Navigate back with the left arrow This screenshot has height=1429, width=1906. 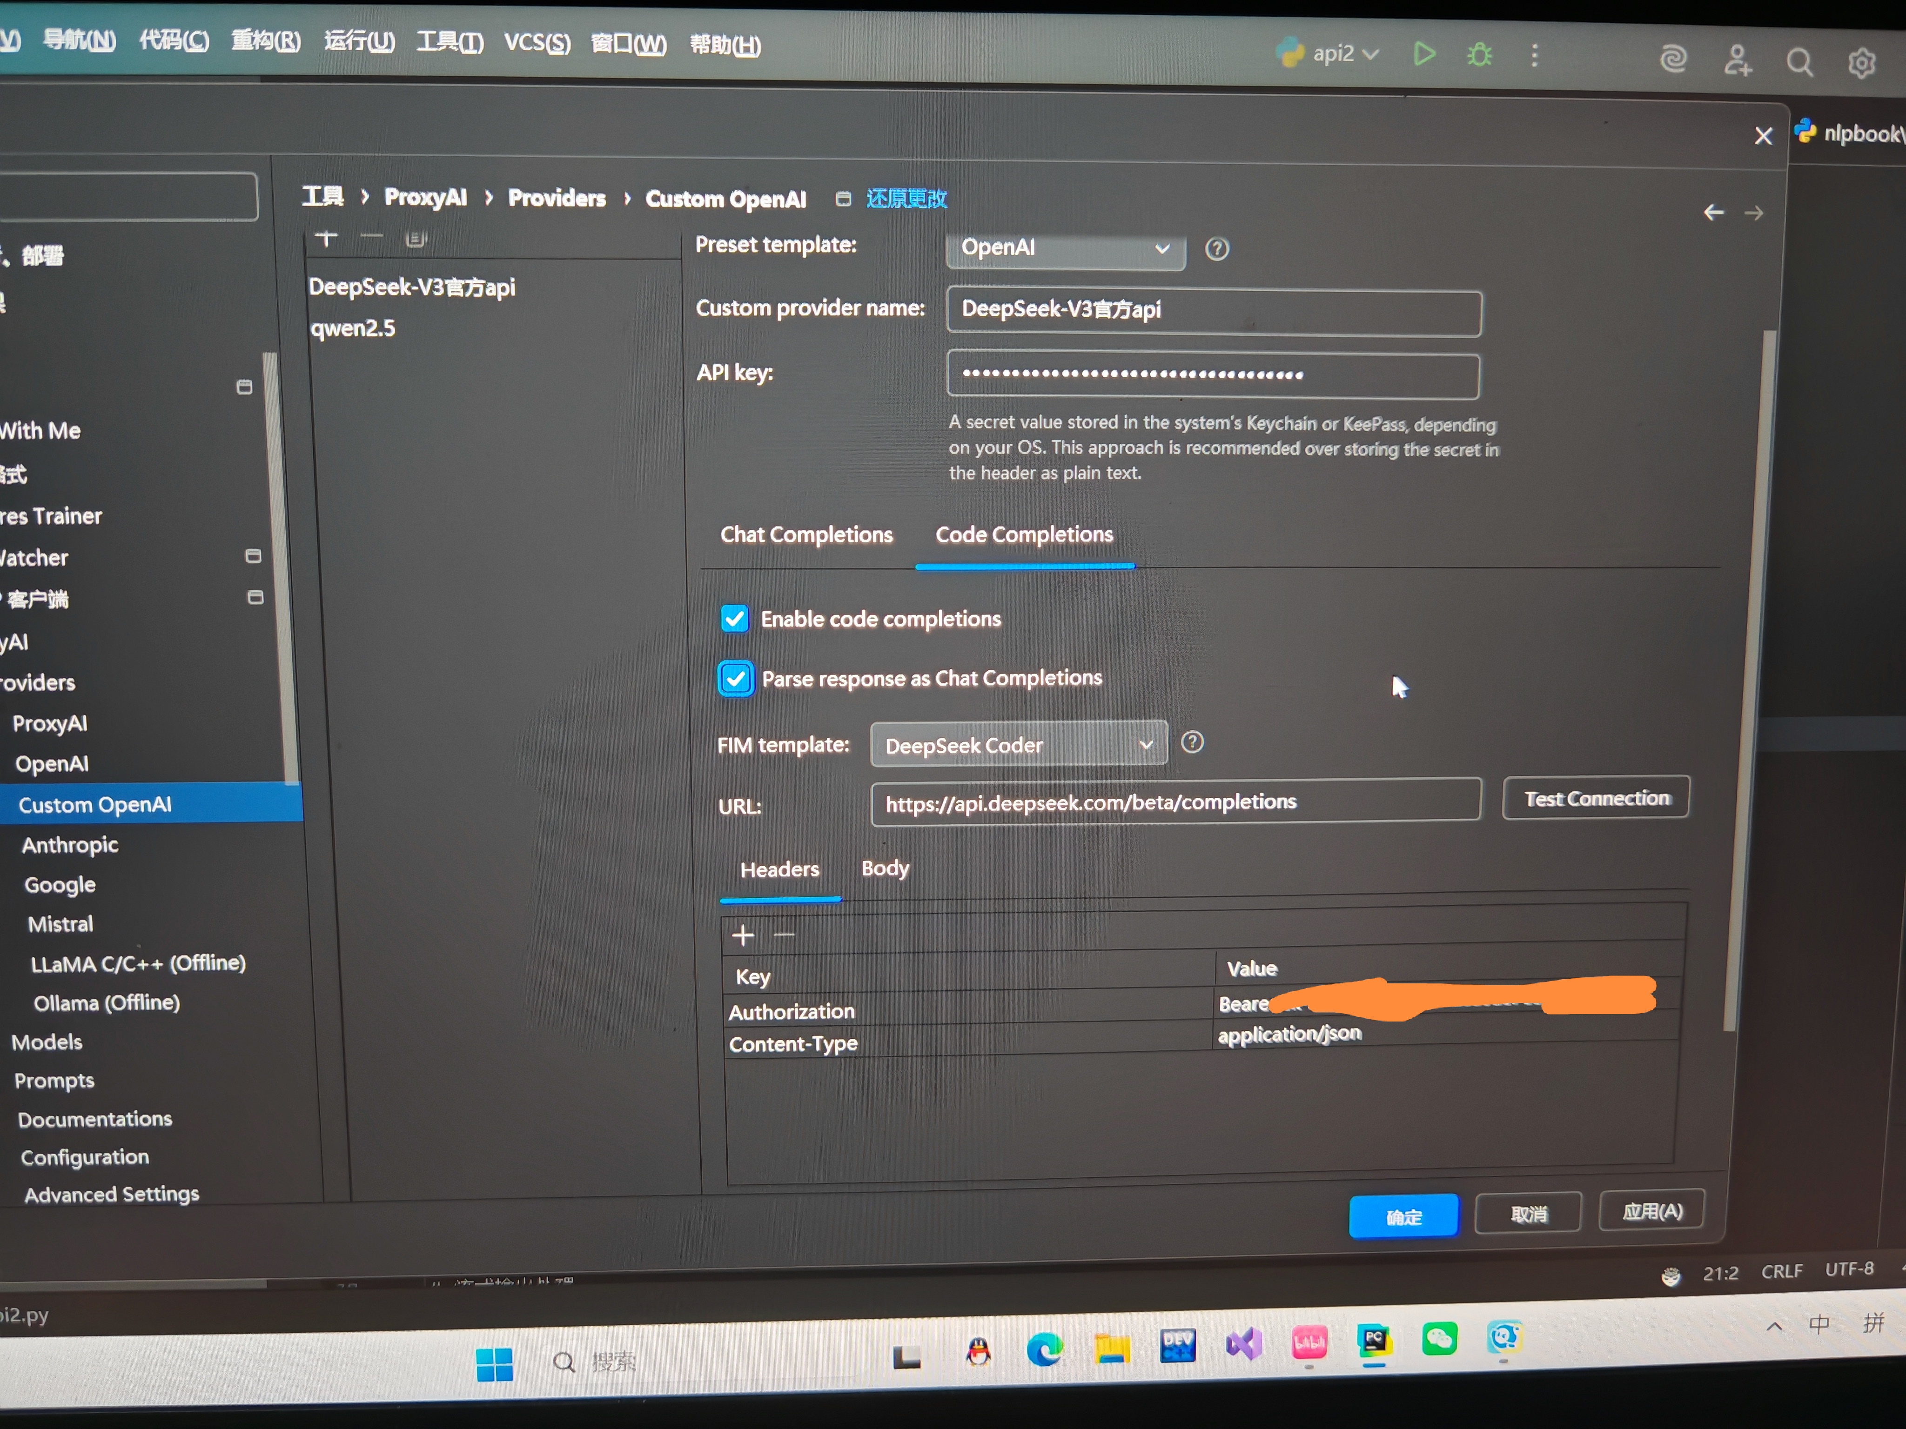click(1714, 213)
